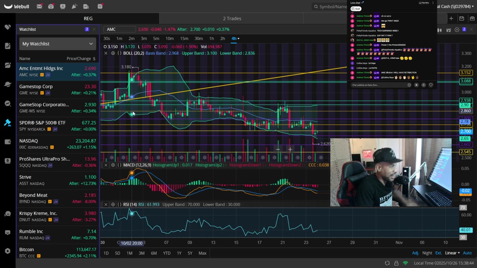Click the lock icon in status bar

click(396, 263)
